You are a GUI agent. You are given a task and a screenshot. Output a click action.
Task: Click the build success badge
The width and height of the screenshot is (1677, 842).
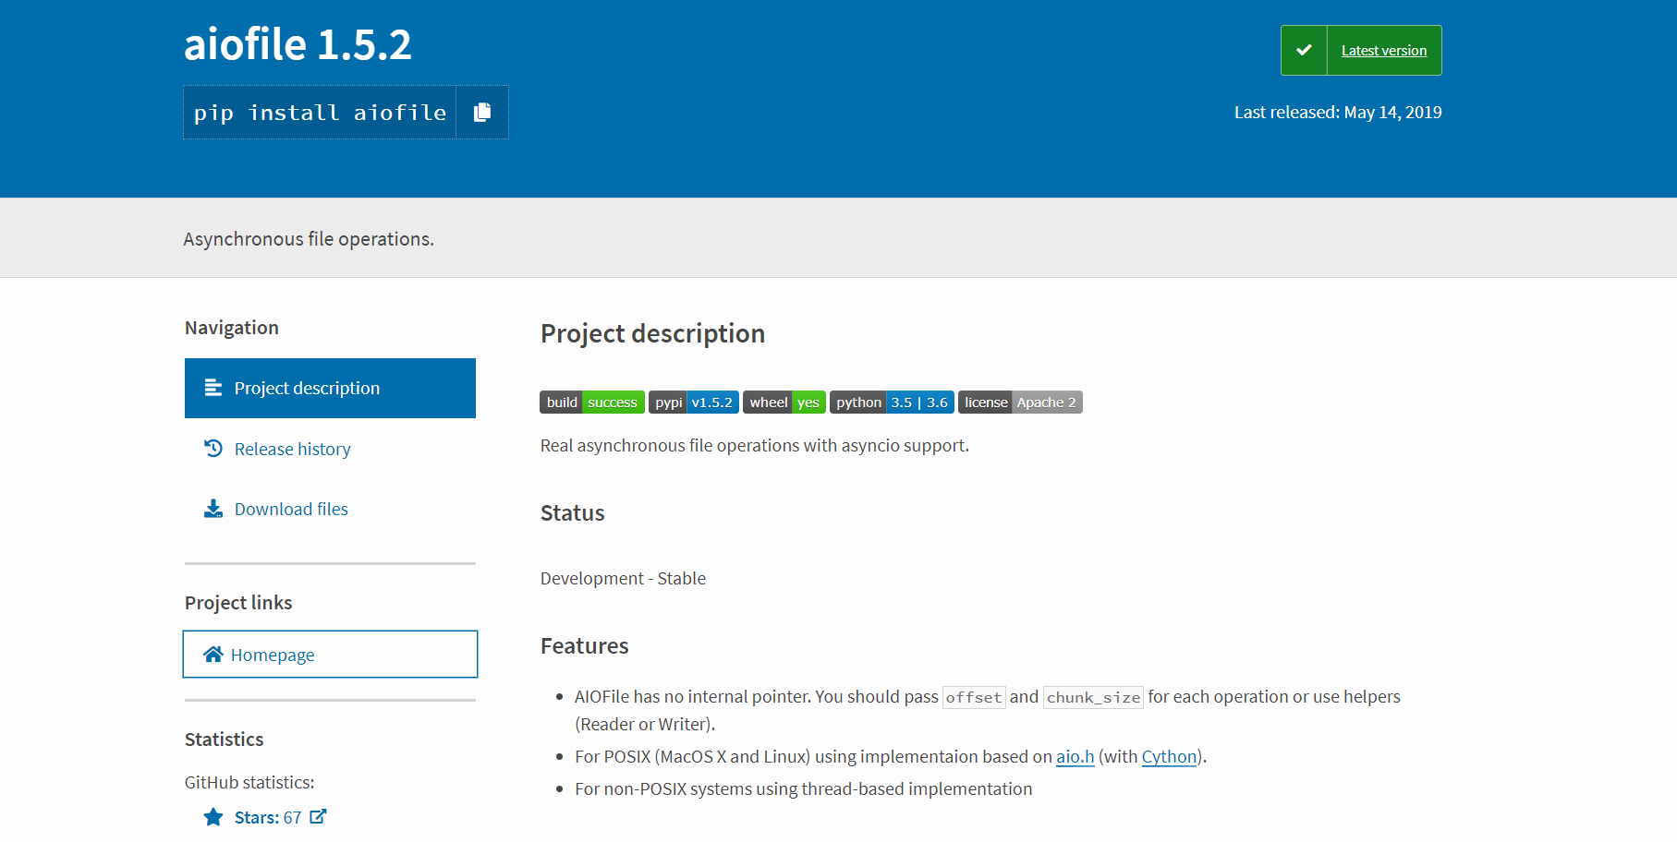coord(592,403)
